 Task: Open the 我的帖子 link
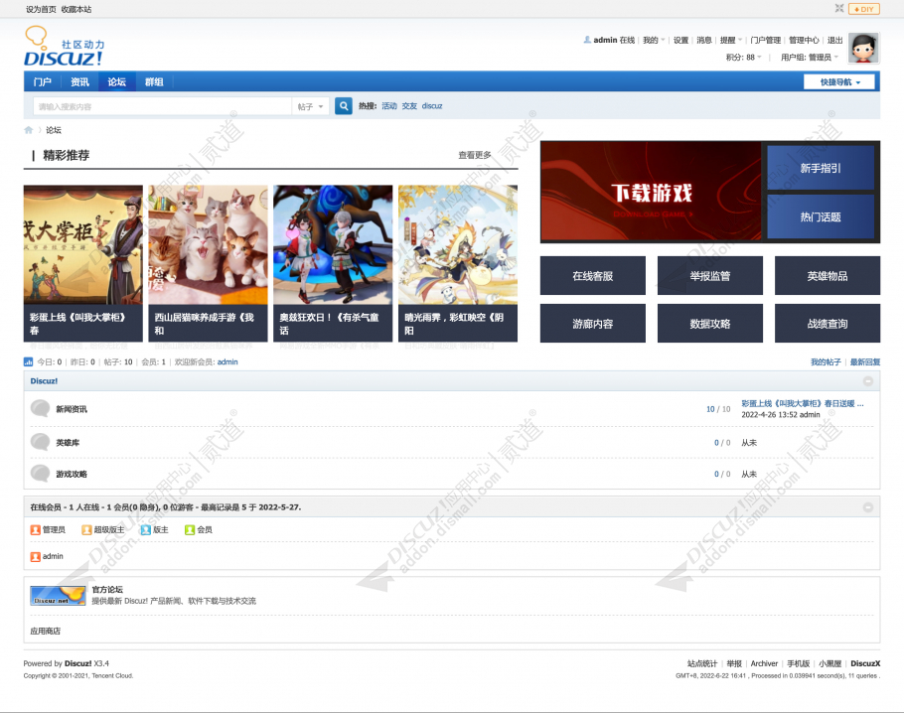click(826, 362)
